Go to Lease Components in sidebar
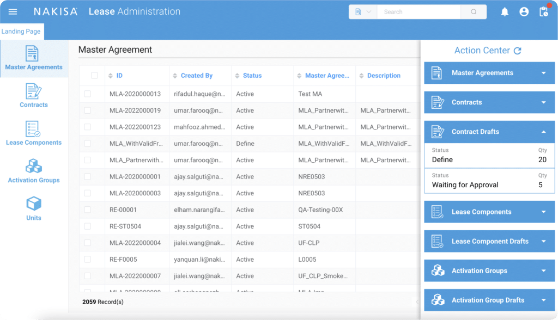Viewport: 558px width, 320px height. coord(34,133)
